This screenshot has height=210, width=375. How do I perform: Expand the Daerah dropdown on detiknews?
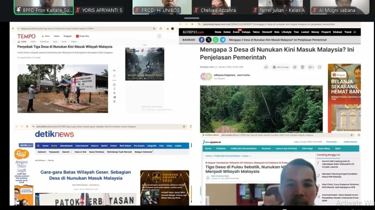point(66,152)
